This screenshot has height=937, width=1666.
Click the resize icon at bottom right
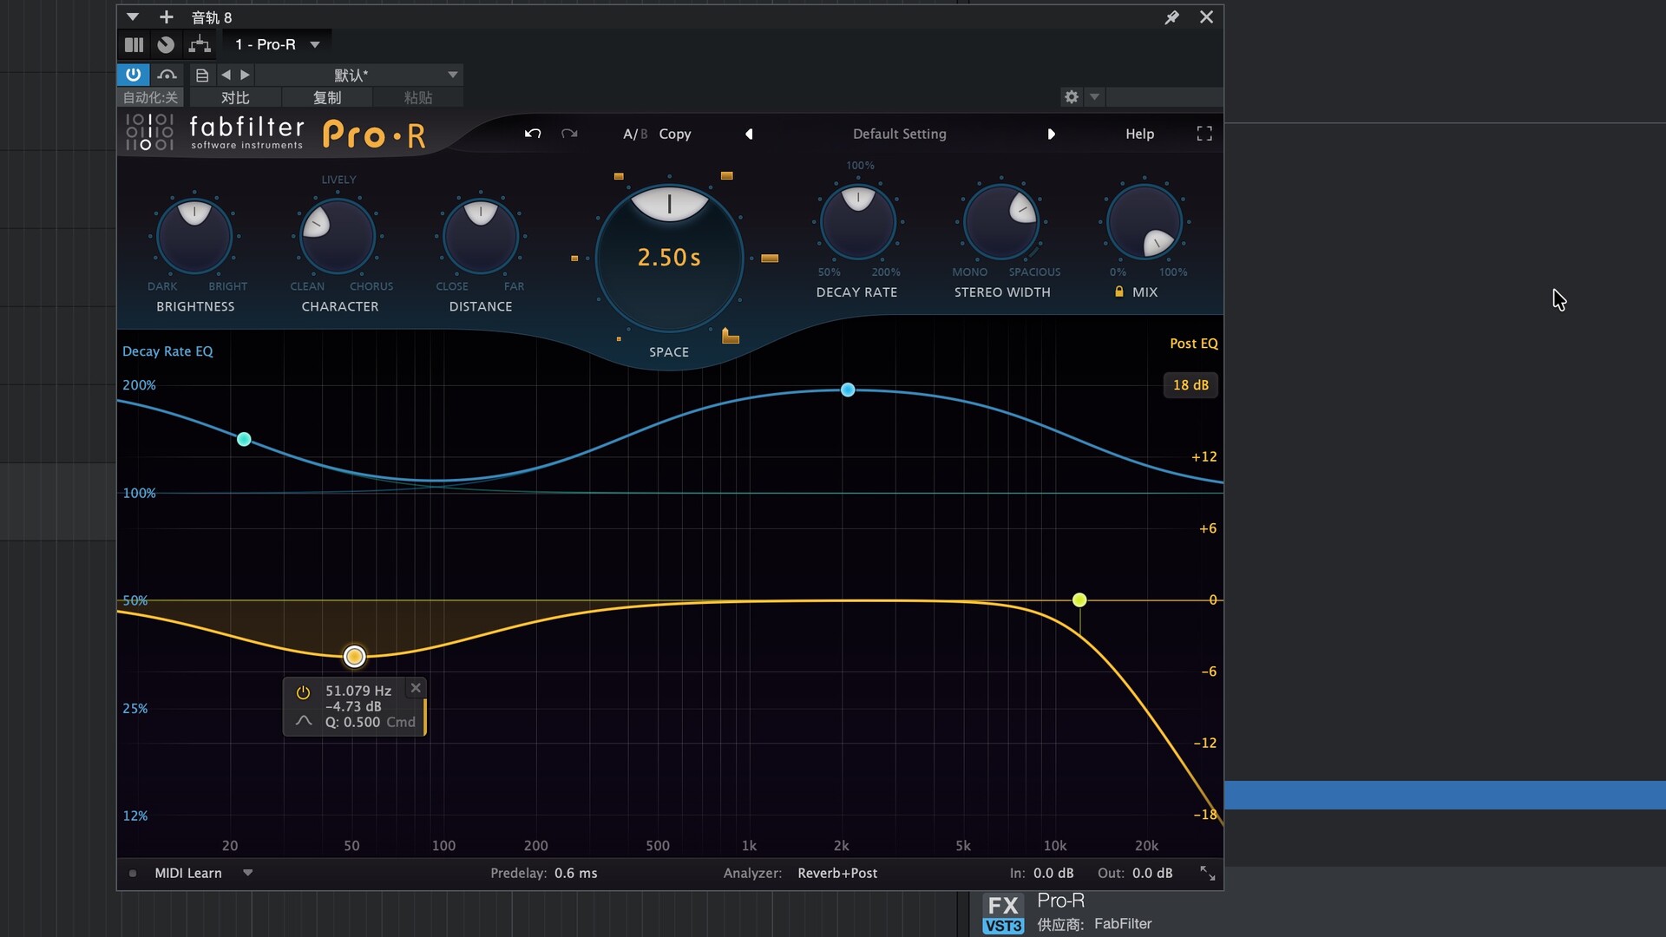pos(1207,873)
